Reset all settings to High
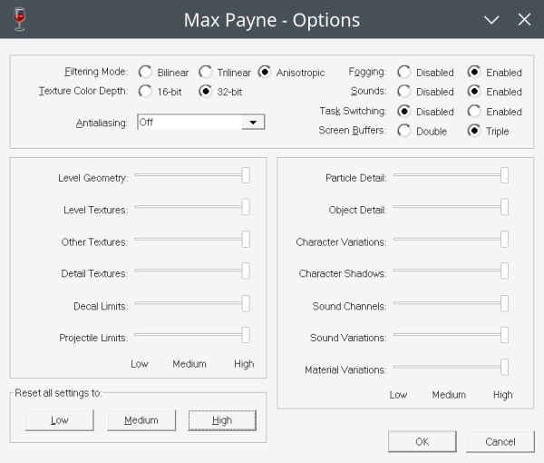This screenshot has height=463, width=544. click(222, 420)
